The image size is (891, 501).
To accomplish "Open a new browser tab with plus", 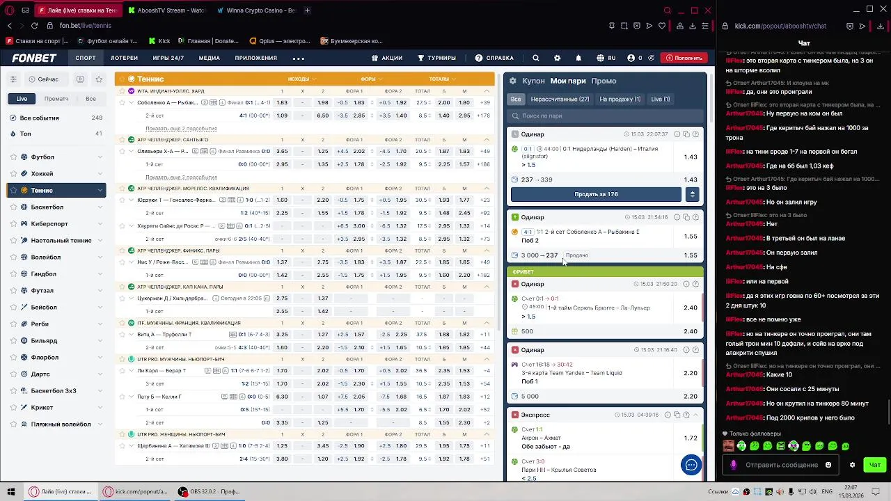I will point(307,10).
